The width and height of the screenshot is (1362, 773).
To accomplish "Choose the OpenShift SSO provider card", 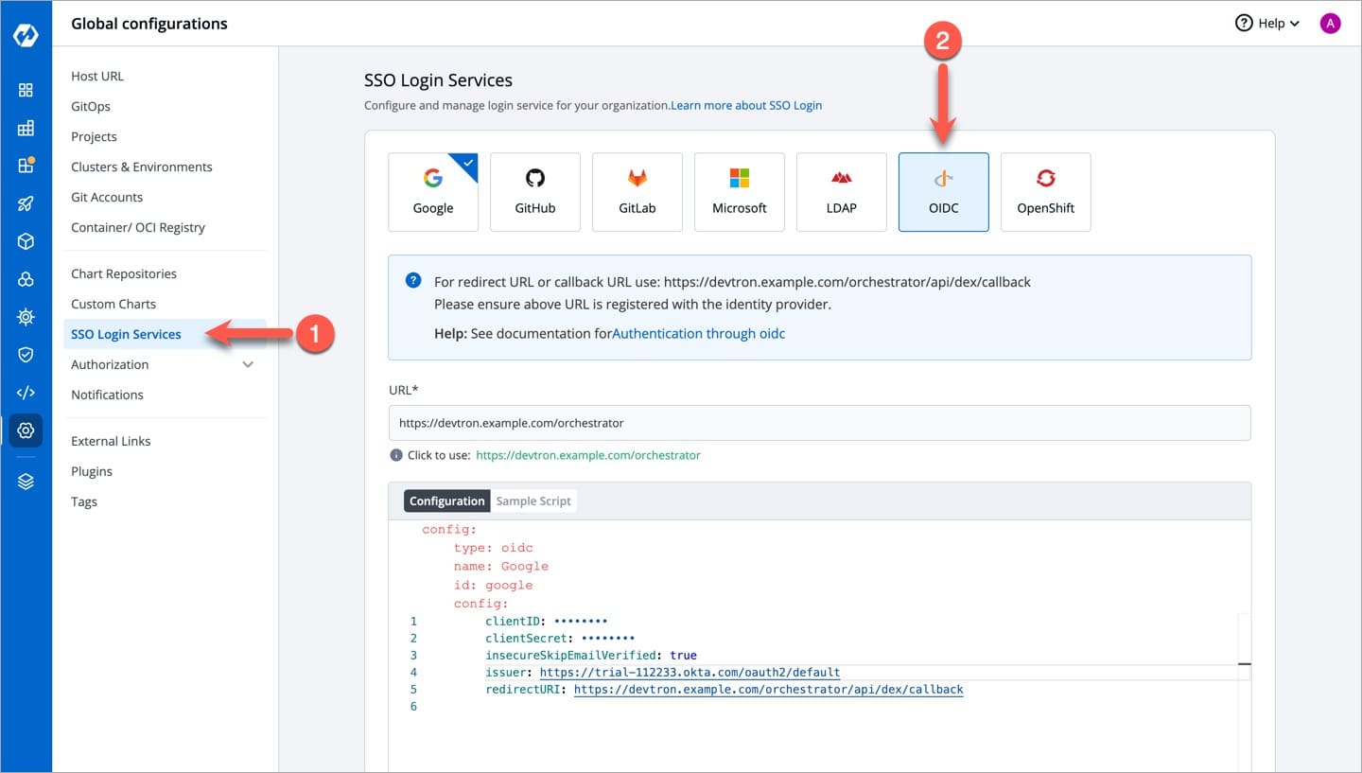I will point(1045,192).
